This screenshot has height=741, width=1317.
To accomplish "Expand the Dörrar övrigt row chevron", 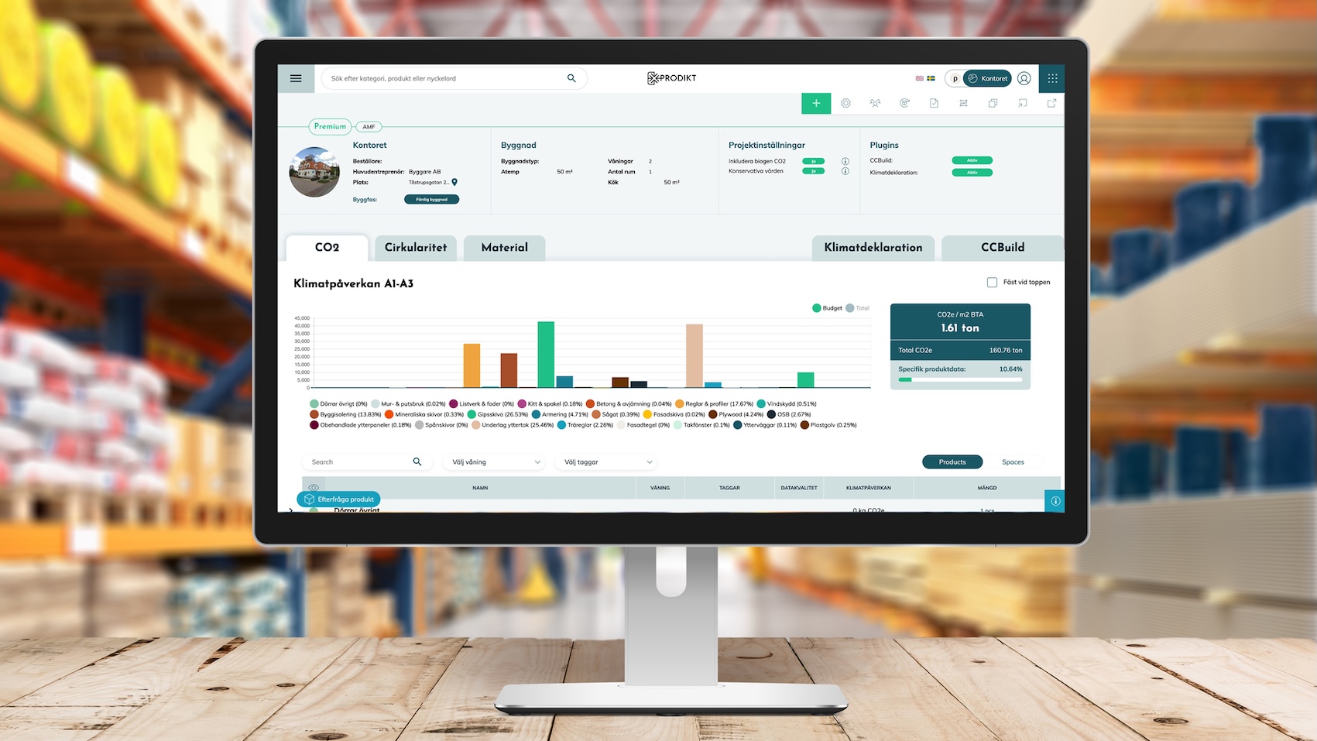I will click(x=290, y=509).
